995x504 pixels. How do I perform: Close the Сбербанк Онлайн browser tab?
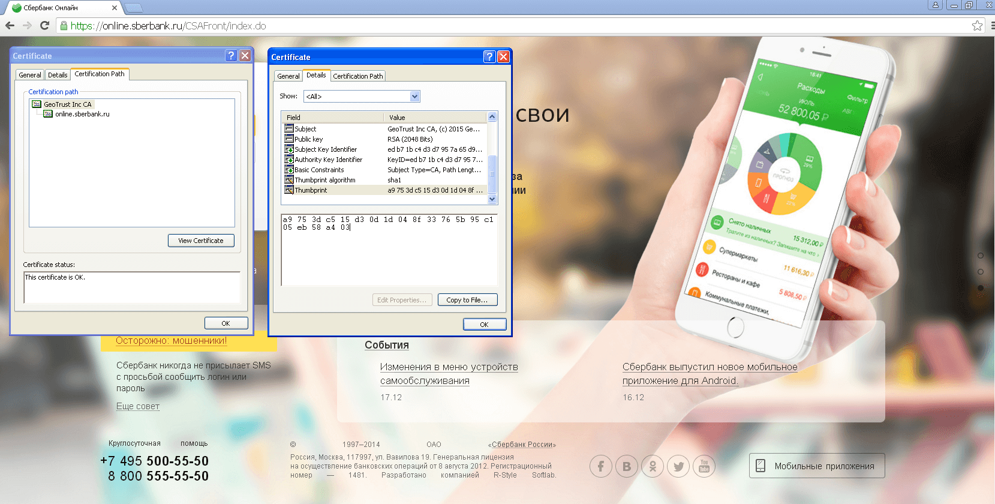tap(115, 8)
